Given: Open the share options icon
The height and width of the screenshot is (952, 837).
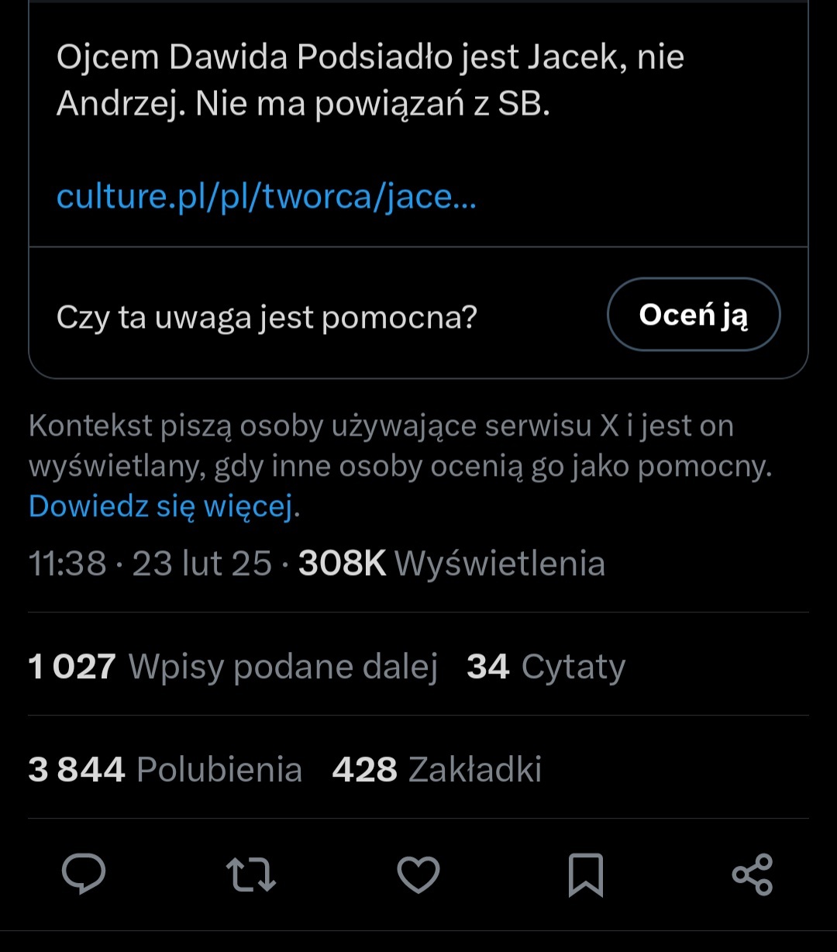Looking at the screenshot, I should pos(753,874).
